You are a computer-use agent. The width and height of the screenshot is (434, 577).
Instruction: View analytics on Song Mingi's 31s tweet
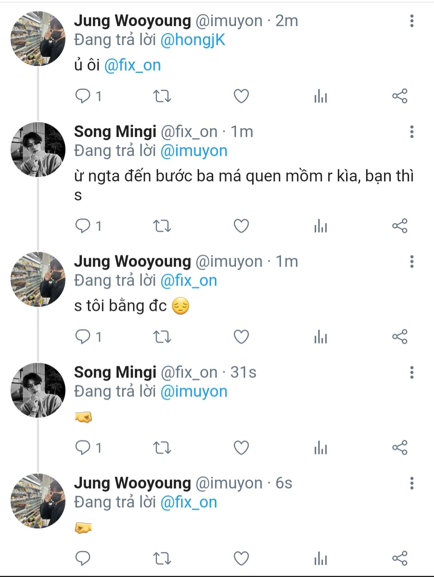point(320,448)
